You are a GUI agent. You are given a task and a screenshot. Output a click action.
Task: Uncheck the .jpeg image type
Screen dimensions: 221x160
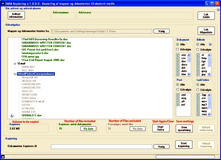click(x=198, y=71)
